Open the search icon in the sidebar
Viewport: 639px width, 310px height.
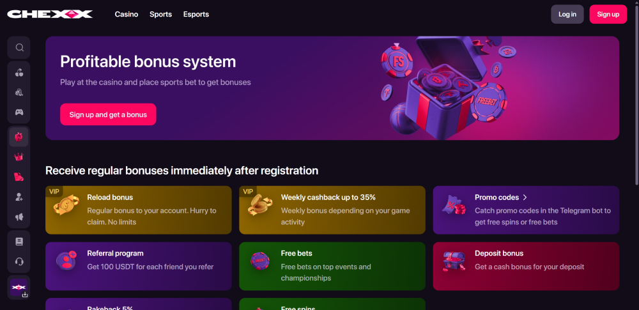click(19, 48)
